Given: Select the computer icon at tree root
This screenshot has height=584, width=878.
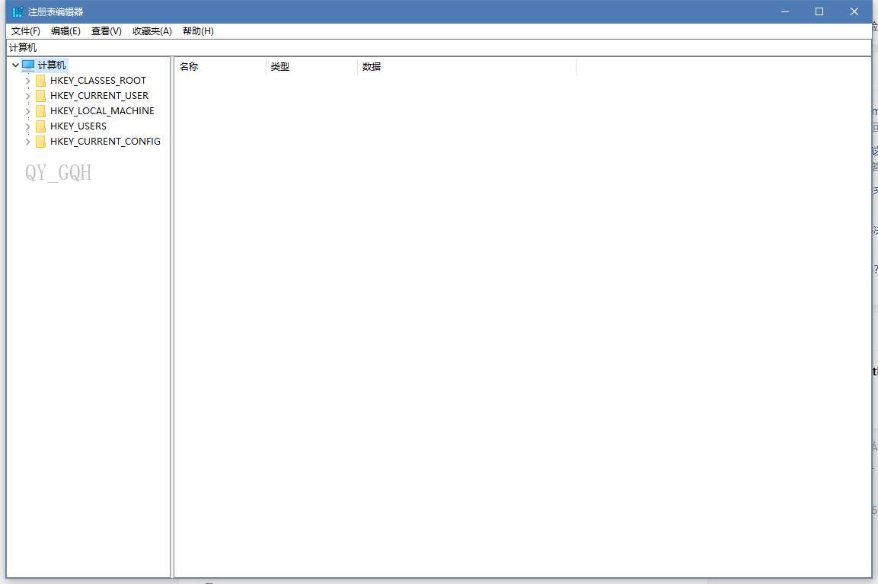Looking at the screenshot, I should click(x=28, y=65).
